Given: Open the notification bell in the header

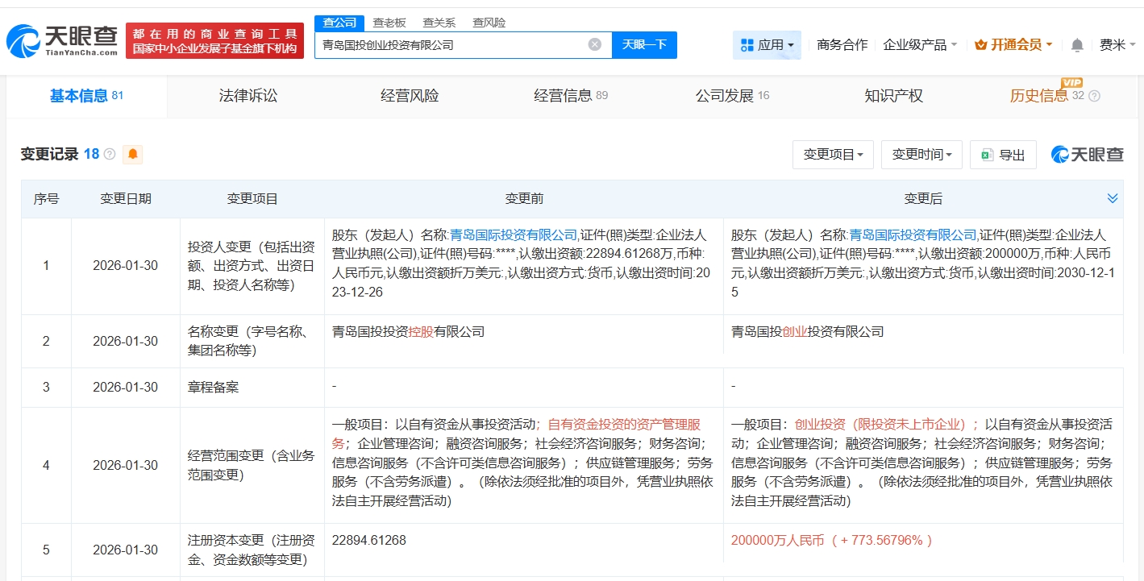Looking at the screenshot, I should click(x=1077, y=45).
